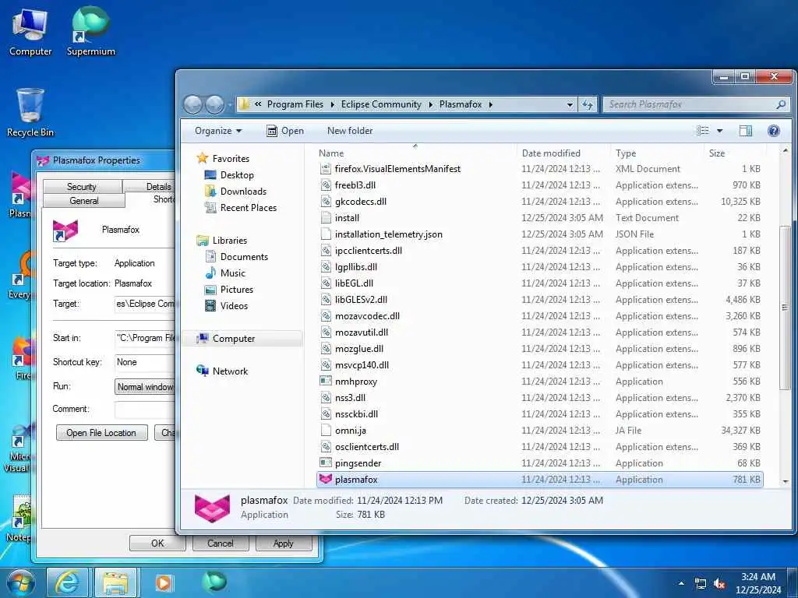The image size is (798, 598).
Task: Select the pingsender application icon
Action: click(x=325, y=463)
